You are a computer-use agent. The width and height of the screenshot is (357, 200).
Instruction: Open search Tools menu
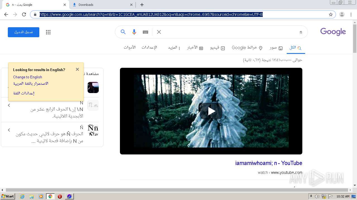click(130, 47)
